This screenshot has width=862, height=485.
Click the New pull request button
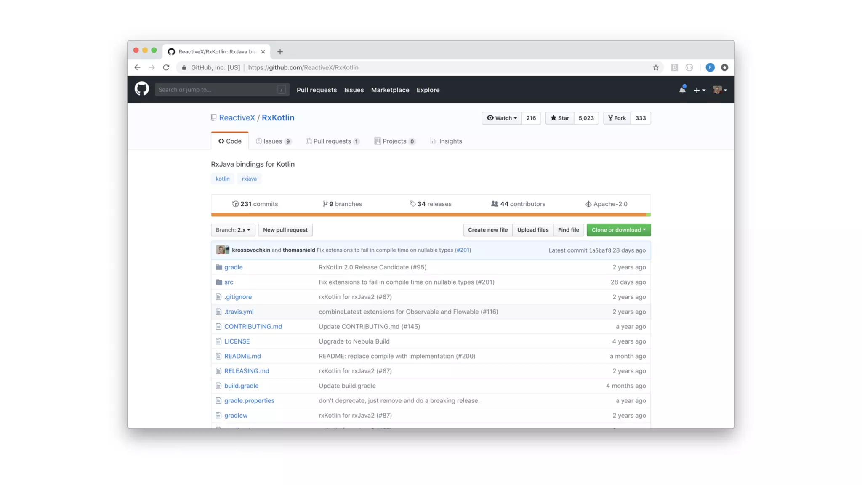(285, 230)
